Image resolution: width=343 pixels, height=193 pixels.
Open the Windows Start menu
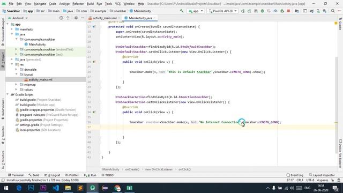click(6, 188)
